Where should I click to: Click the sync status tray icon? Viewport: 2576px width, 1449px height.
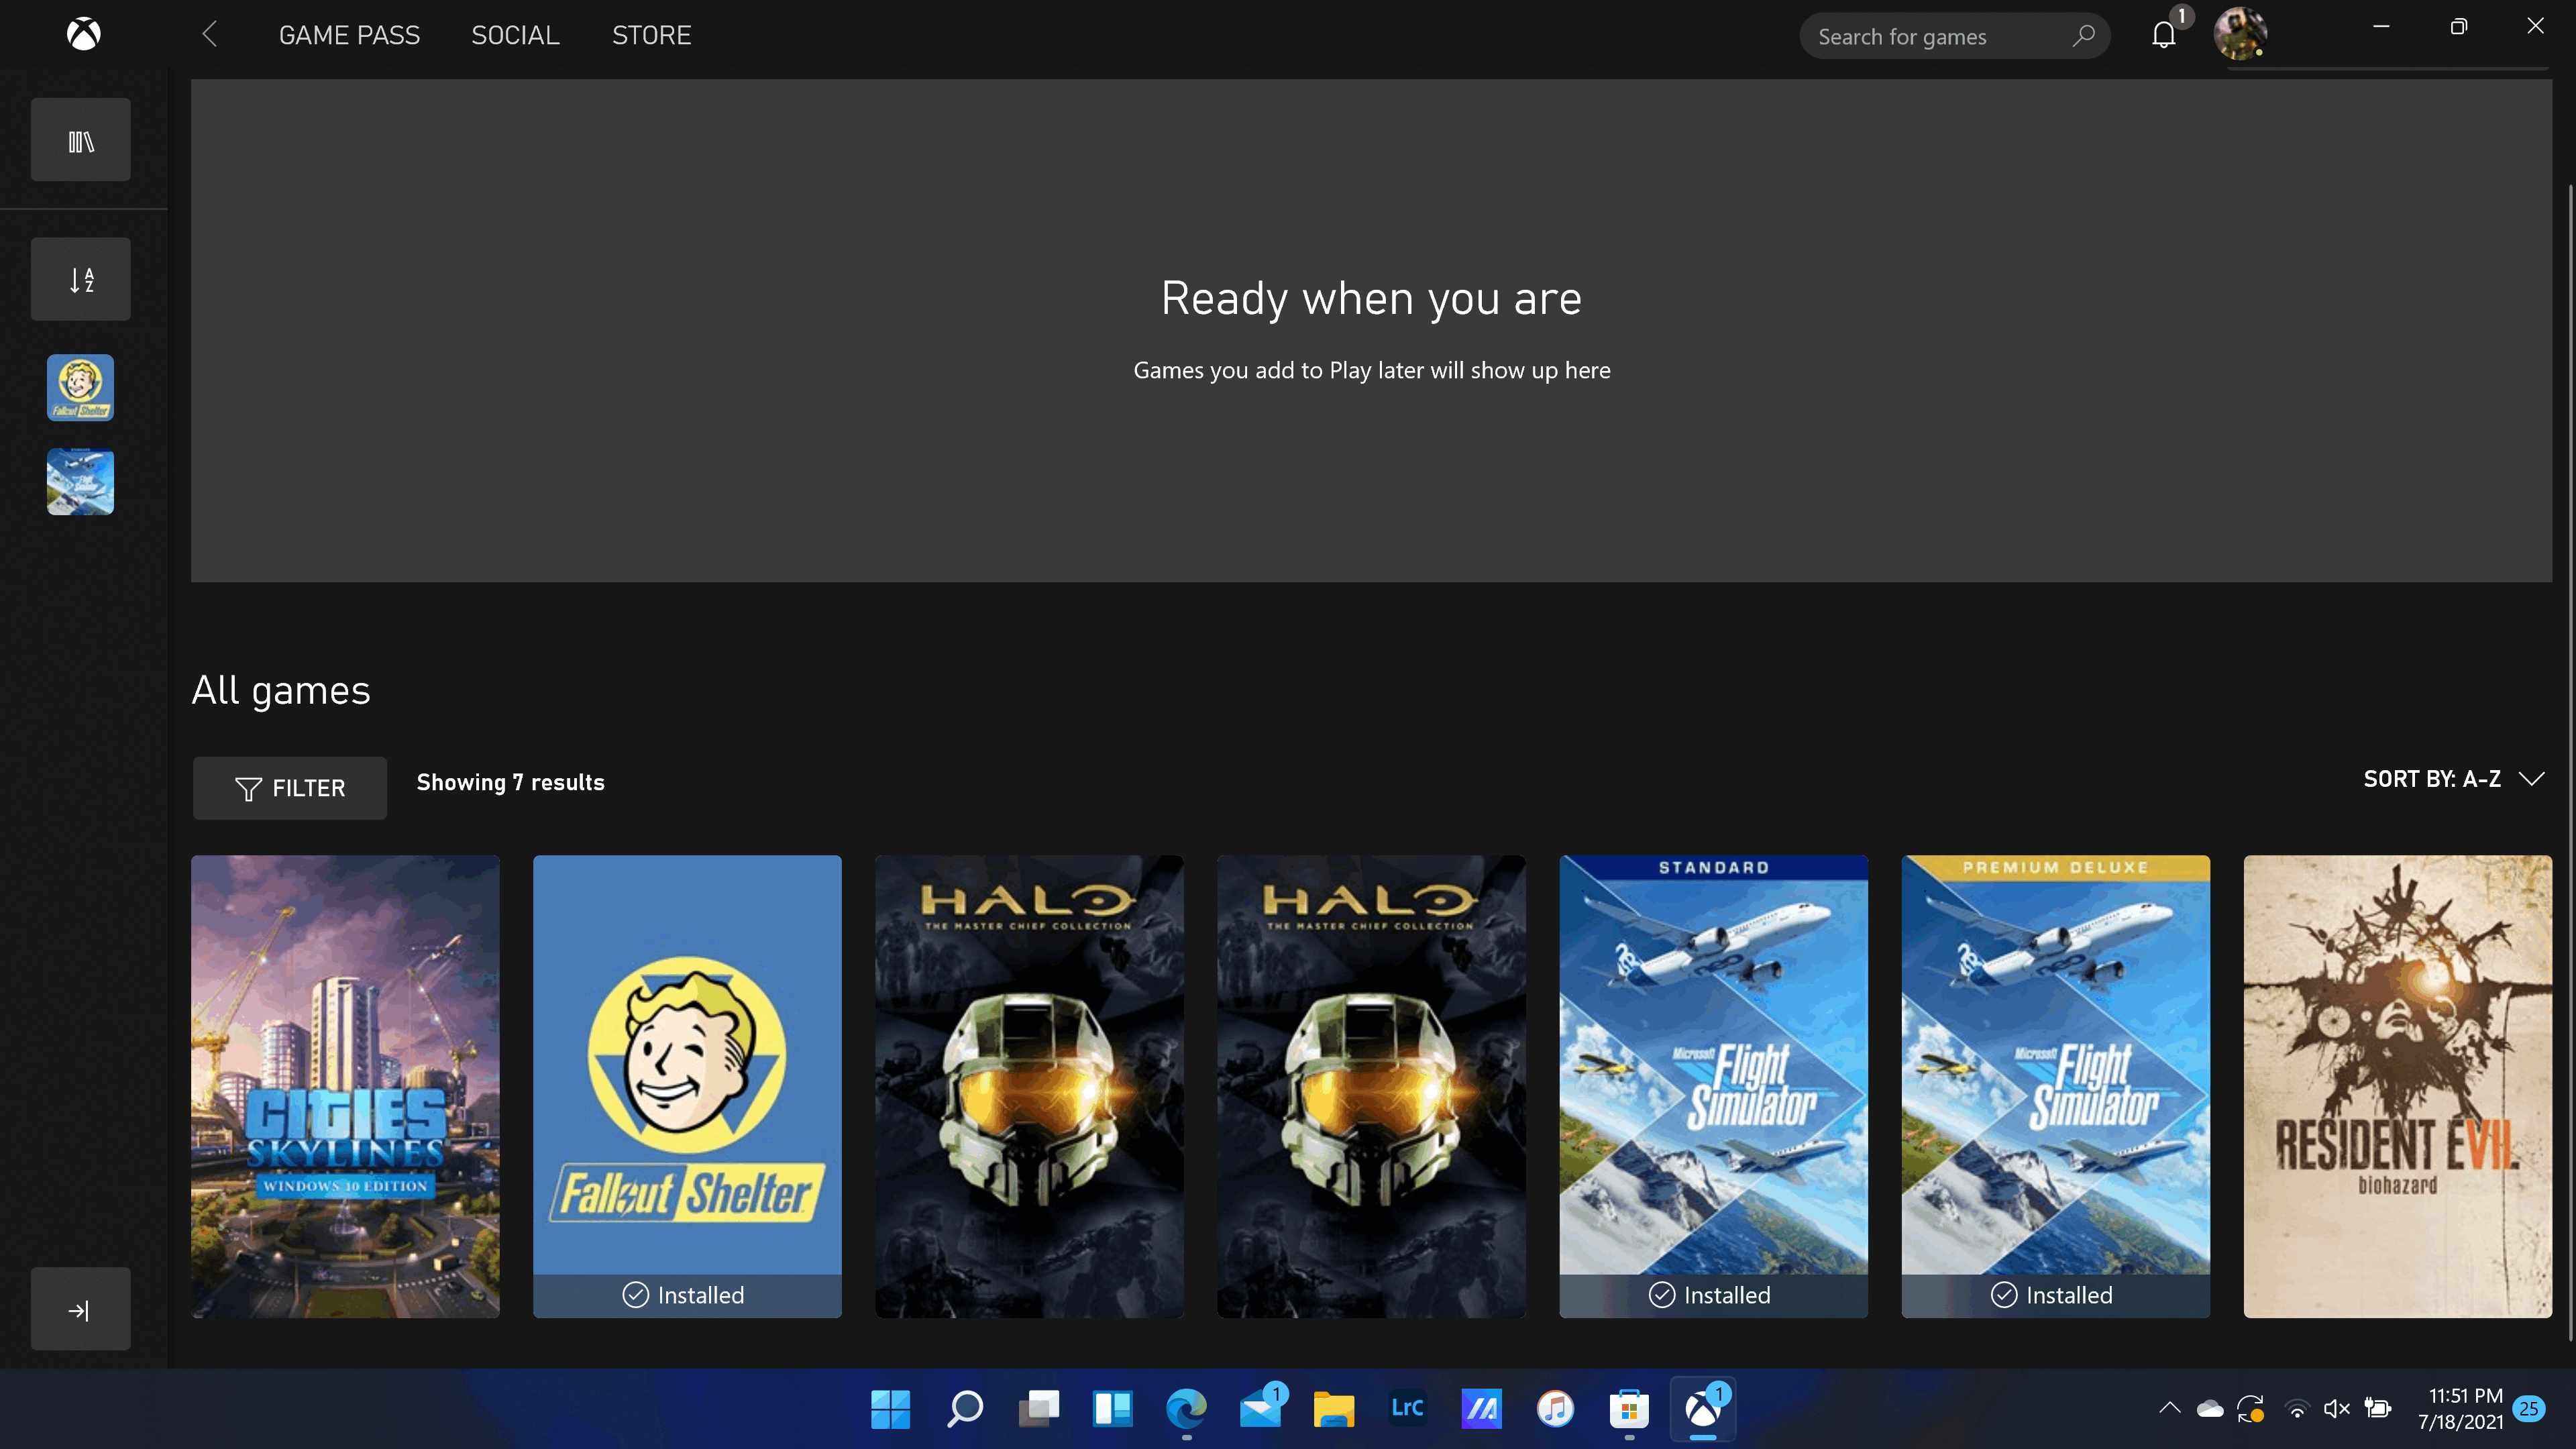2251,1409
